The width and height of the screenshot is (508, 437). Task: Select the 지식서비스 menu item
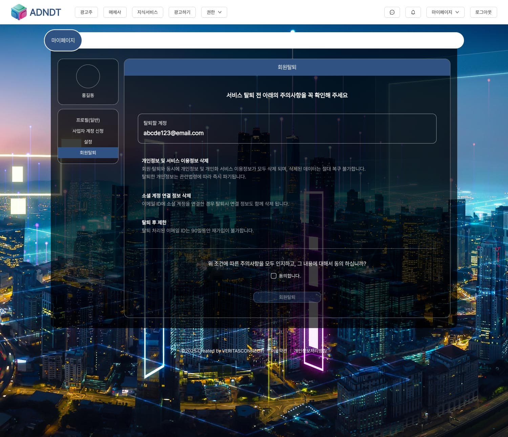147,12
